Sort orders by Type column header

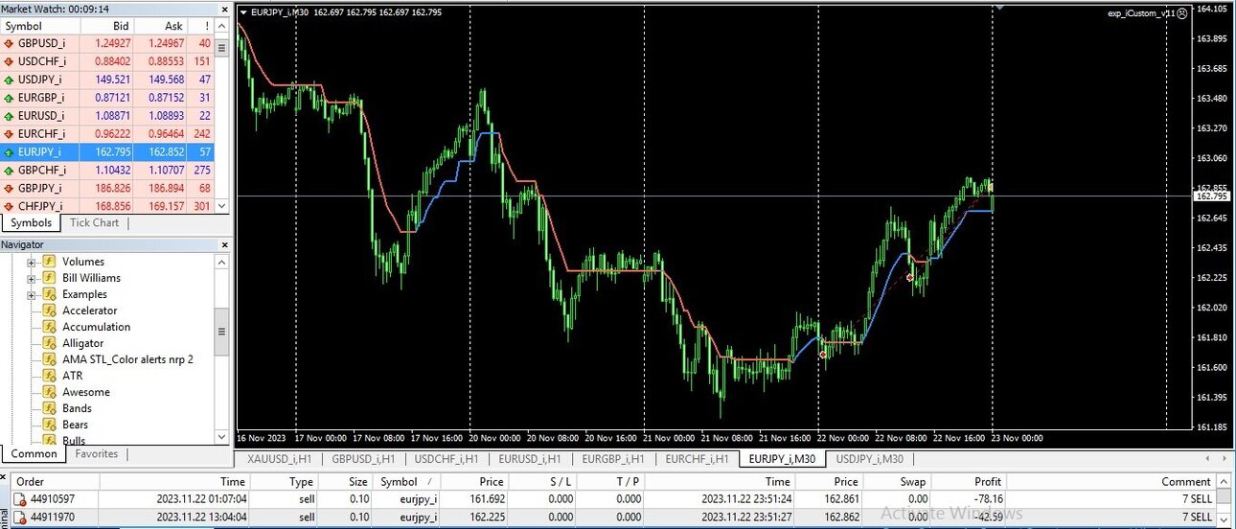[x=285, y=482]
